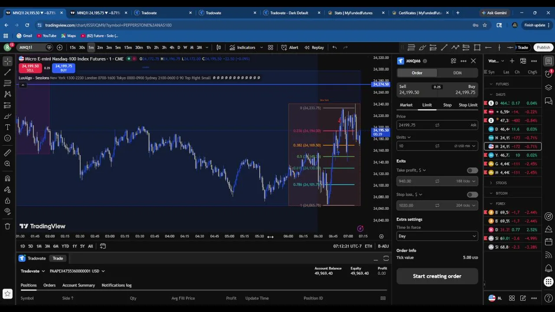Add symbol to compare with plus icon

59,47
